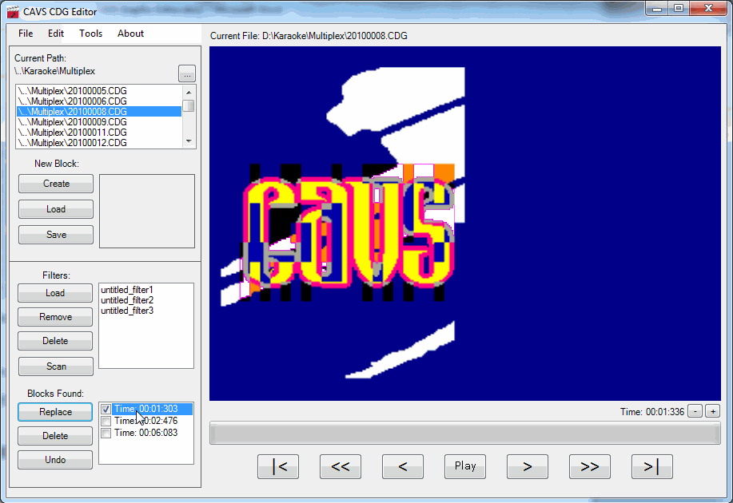This screenshot has height=503, width=733.
Task: Click the Blocks Found Delete button
Action: [x=55, y=436]
